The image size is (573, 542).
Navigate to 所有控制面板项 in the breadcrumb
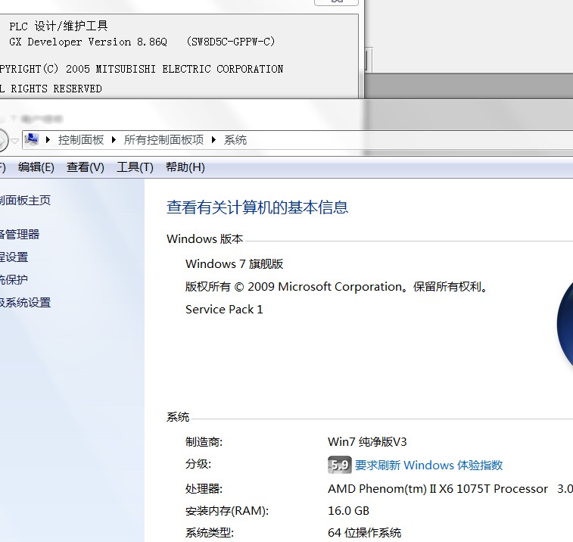click(x=163, y=140)
